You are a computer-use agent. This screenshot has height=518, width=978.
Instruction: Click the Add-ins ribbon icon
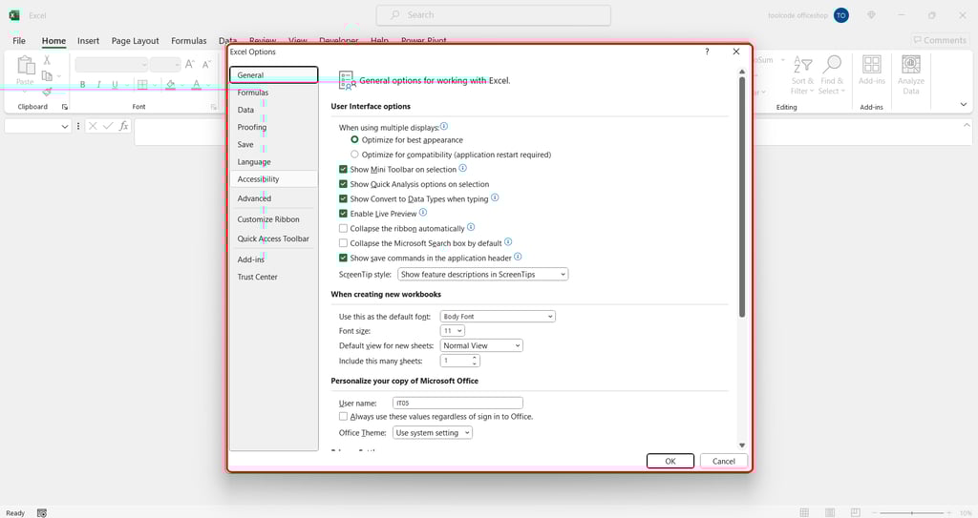click(871, 65)
